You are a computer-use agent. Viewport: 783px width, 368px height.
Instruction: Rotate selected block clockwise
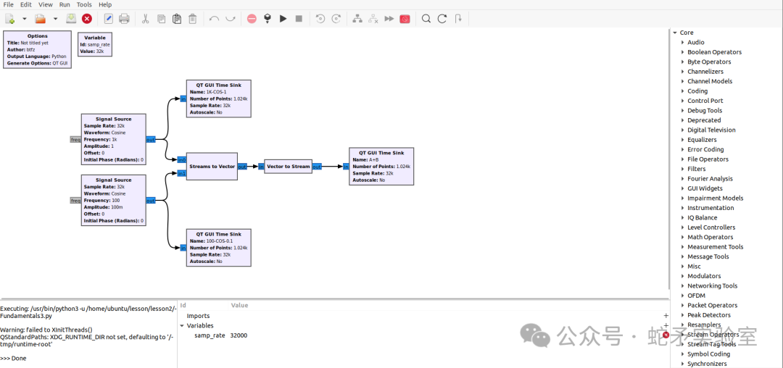tap(336, 19)
